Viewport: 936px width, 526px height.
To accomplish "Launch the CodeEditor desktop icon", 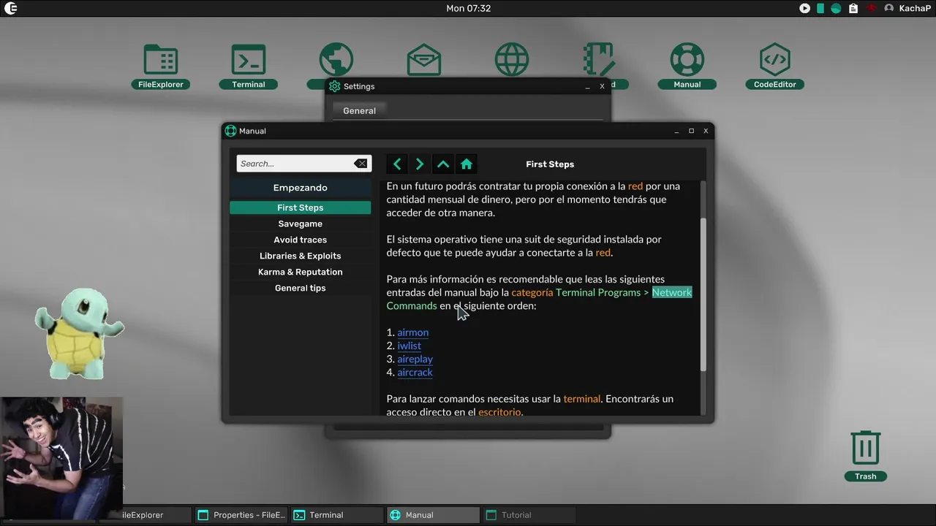I will click(775, 66).
